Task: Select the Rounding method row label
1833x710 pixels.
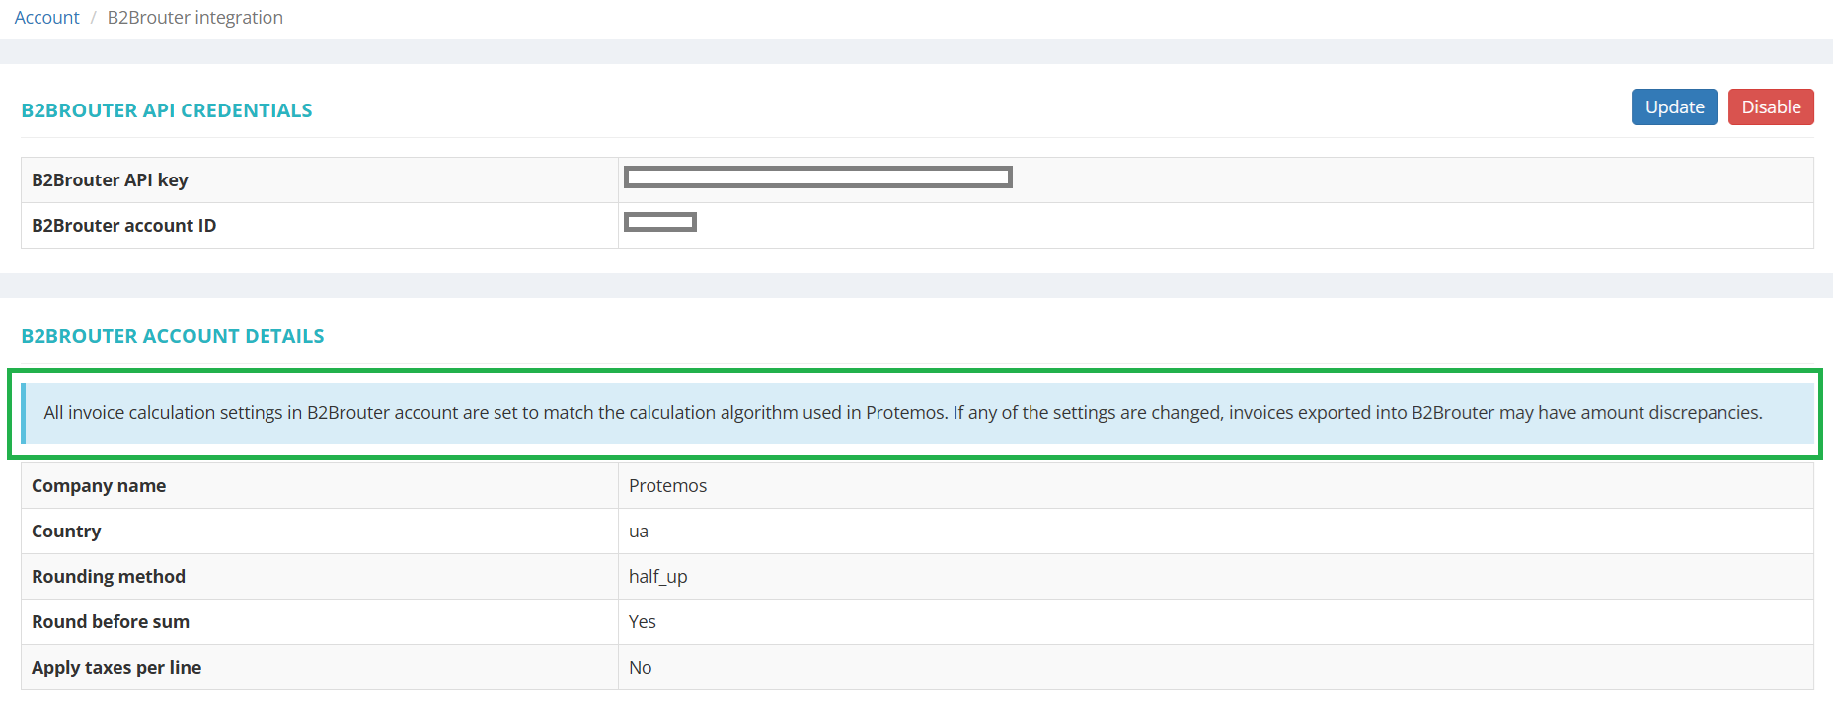Action: (109, 577)
